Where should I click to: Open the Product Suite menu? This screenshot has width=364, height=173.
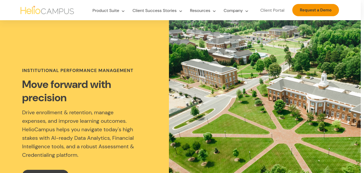(x=106, y=11)
